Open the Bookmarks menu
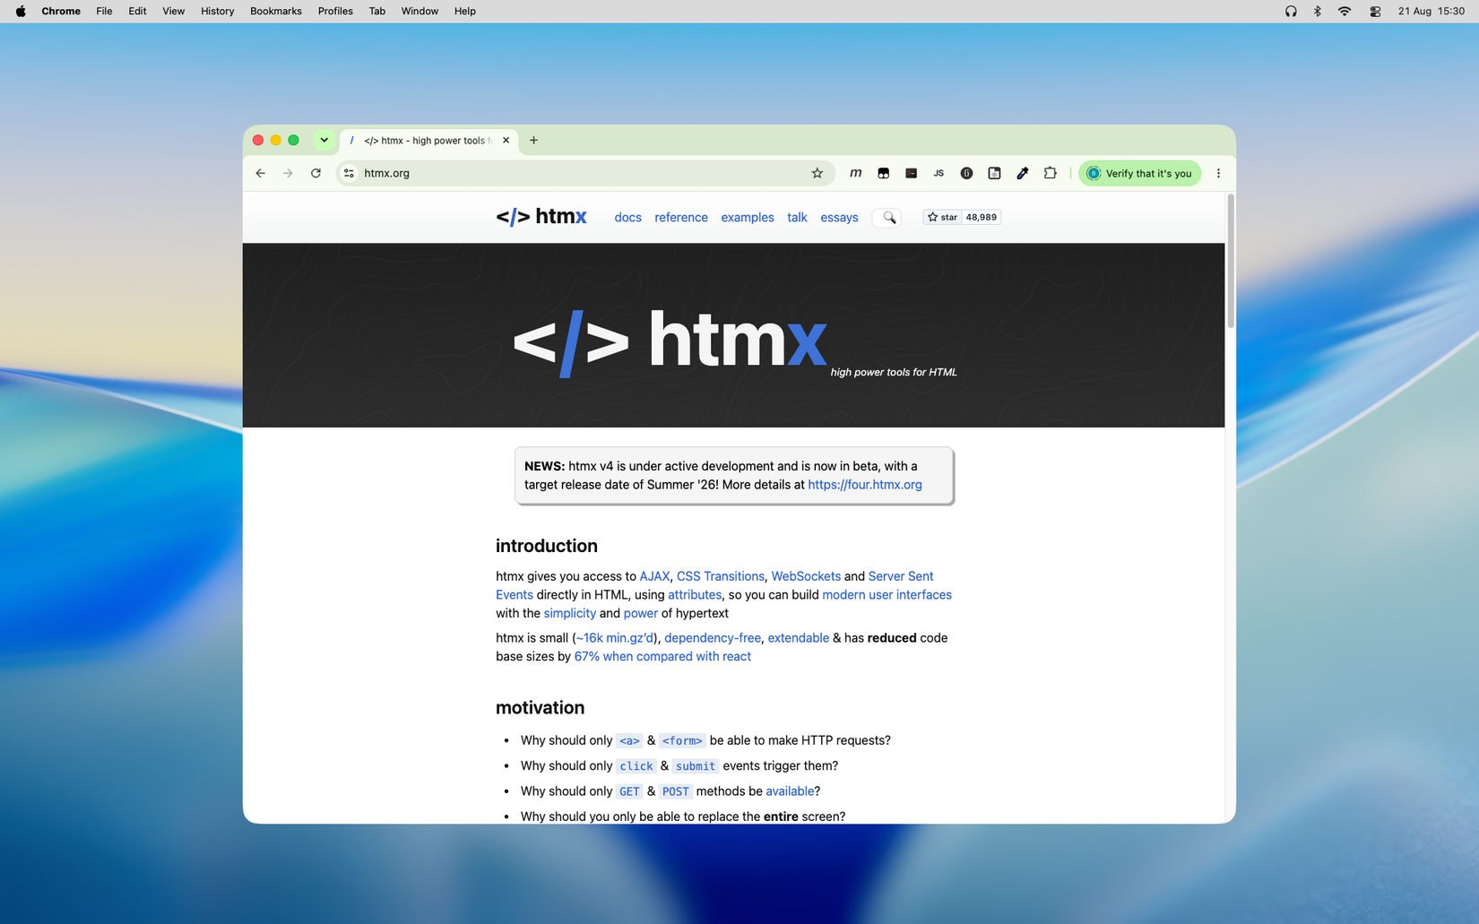 pos(275,11)
